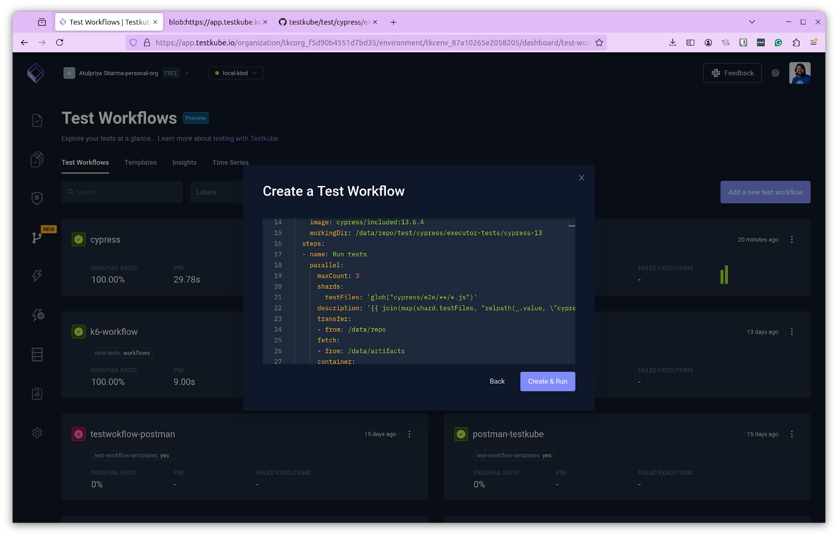Open the Sources server sidebar icon
838x537 pixels.
tap(37, 354)
